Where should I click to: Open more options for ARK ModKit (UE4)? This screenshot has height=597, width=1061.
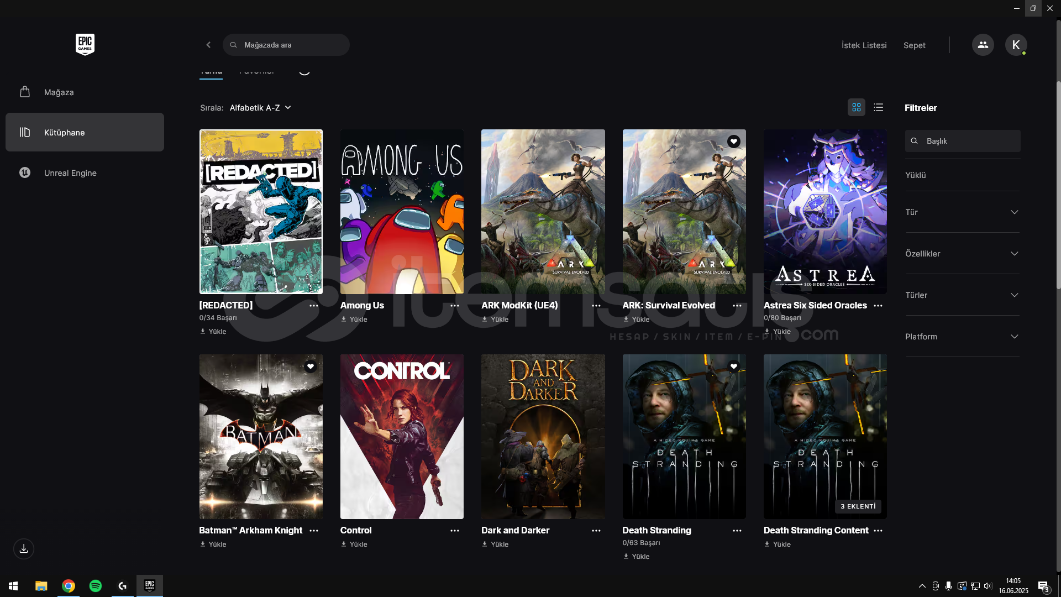596,306
